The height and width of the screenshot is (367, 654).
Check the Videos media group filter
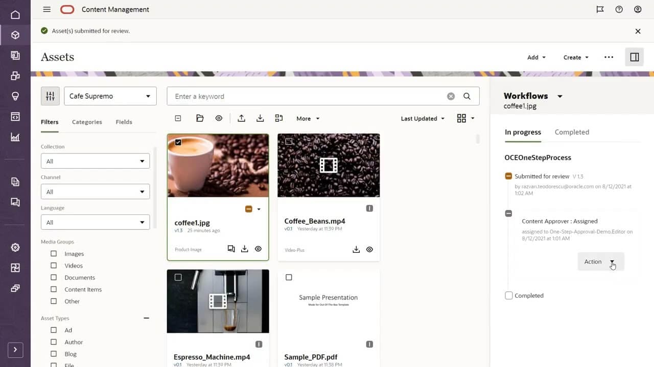coord(54,266)
